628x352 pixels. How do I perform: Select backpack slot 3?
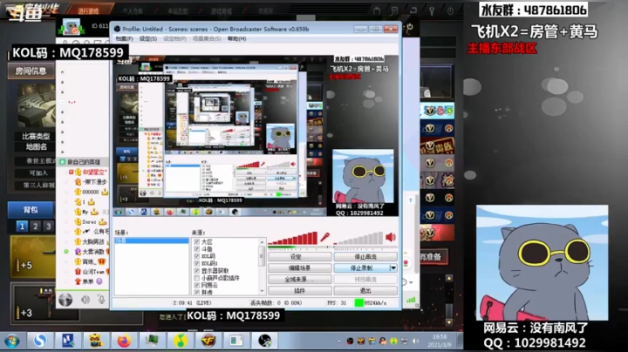49,227
